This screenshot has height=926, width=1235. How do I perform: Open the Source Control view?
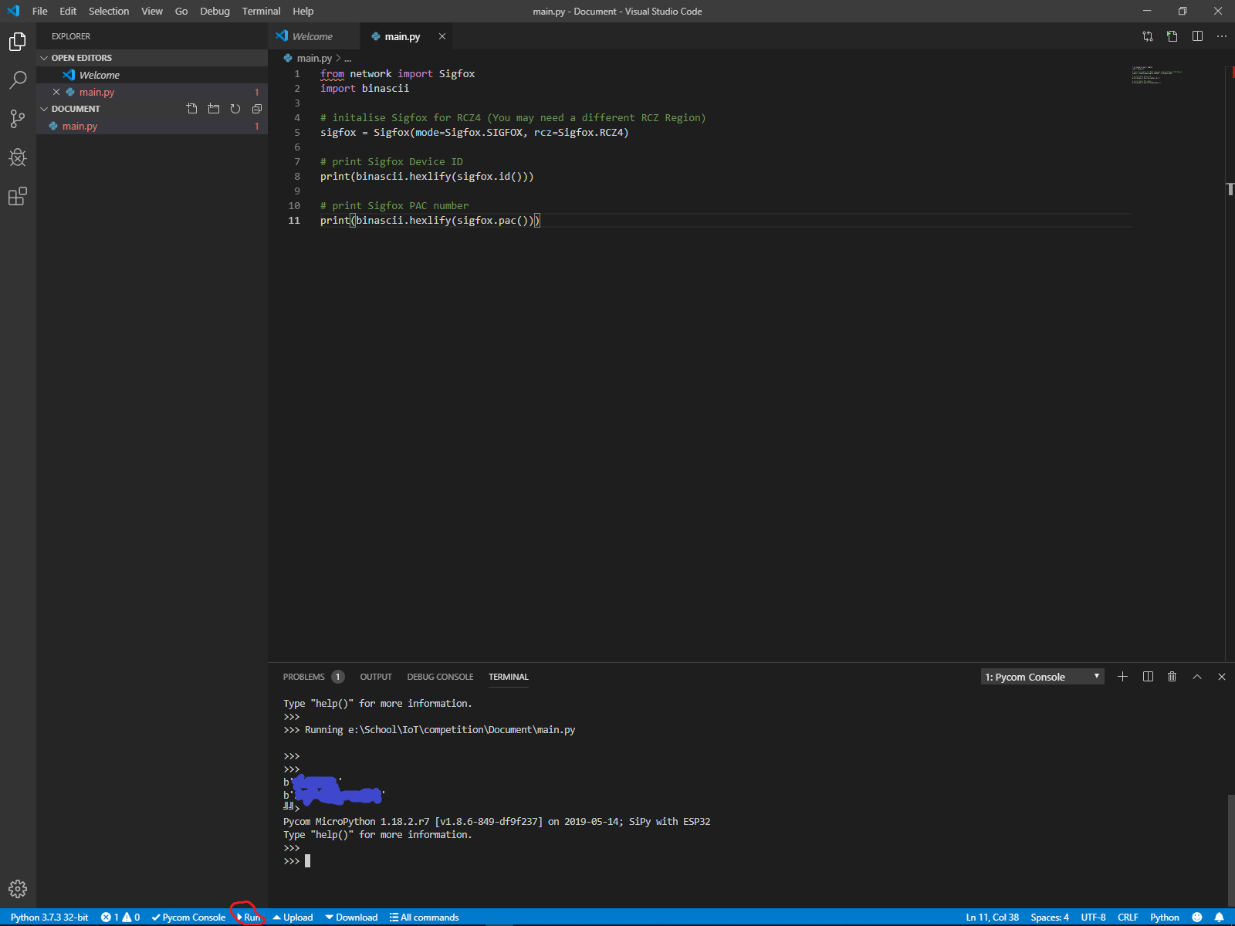18,119
